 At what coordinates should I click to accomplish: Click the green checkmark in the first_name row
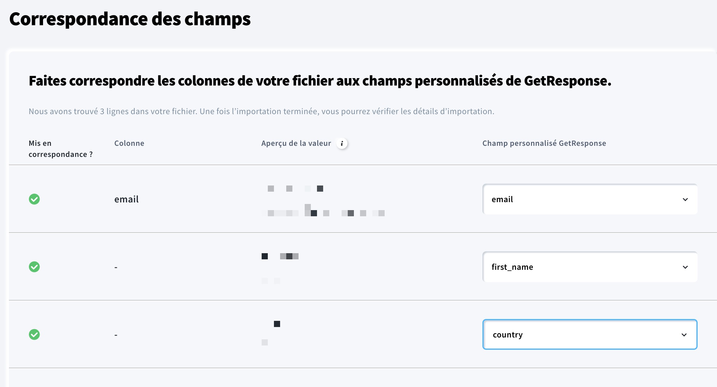[34, 267]
